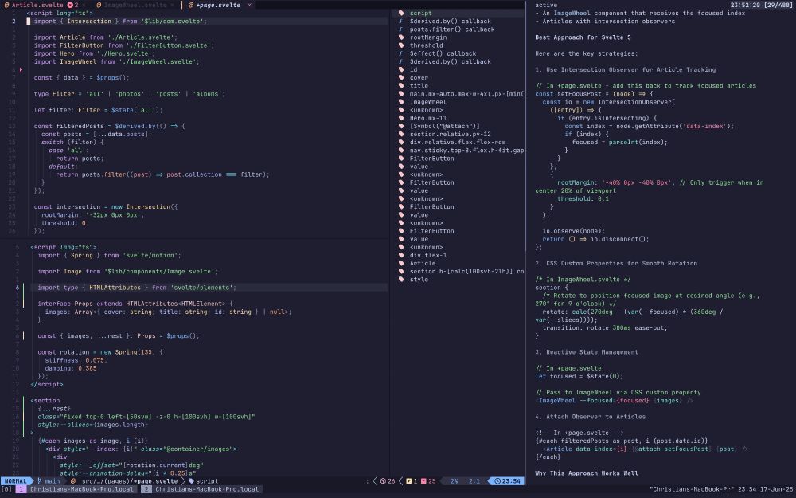Click the tag icon next to ImageWheel symbol
Screen dimensions: 796x498
401,102
